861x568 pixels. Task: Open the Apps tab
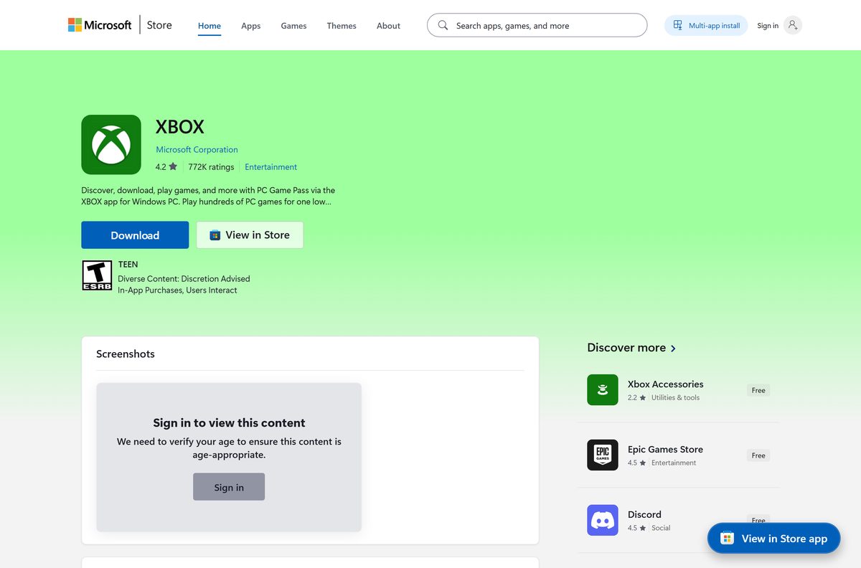251,26
